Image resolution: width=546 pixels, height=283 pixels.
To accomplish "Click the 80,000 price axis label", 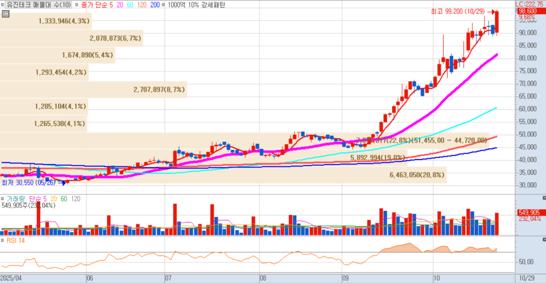I will tap(527, 58).
